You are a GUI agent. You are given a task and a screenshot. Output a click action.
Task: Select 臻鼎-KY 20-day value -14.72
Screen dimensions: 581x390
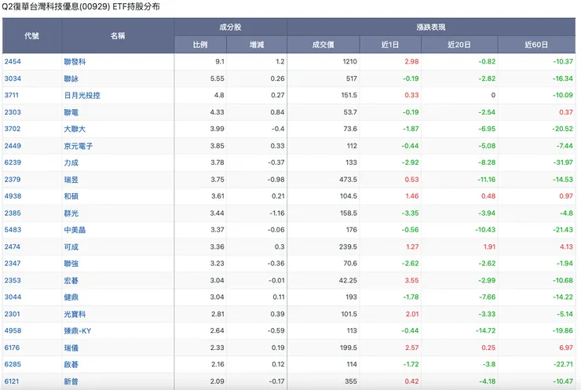pos(486,330)
